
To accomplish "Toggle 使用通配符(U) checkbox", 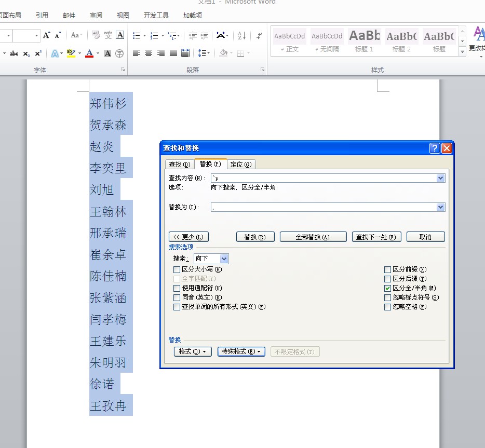I will 177,288.
